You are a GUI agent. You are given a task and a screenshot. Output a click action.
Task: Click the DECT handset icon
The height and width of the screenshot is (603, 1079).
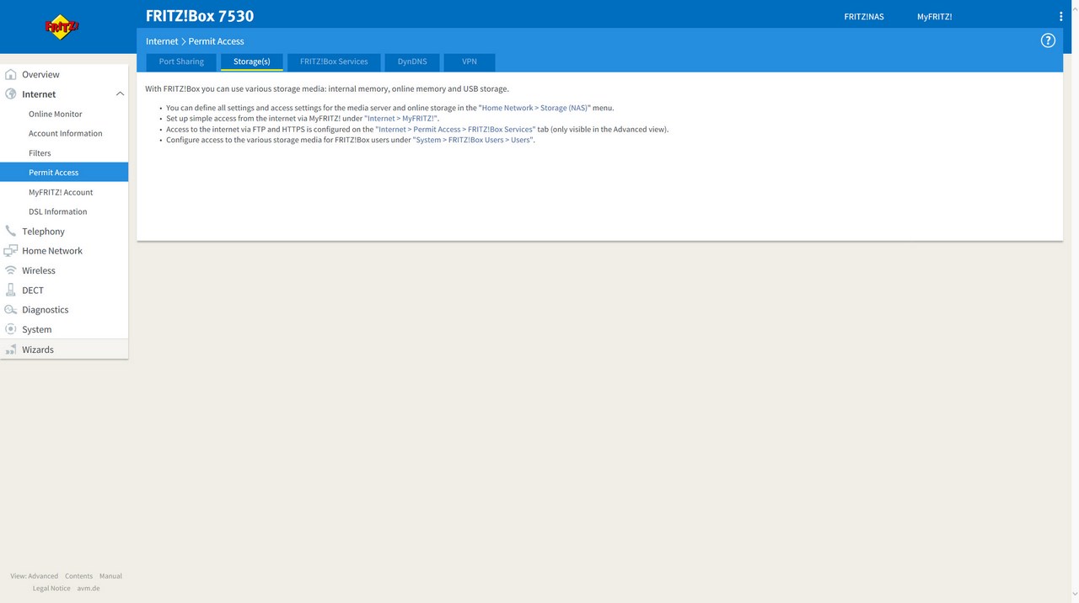tap(10, 290)
